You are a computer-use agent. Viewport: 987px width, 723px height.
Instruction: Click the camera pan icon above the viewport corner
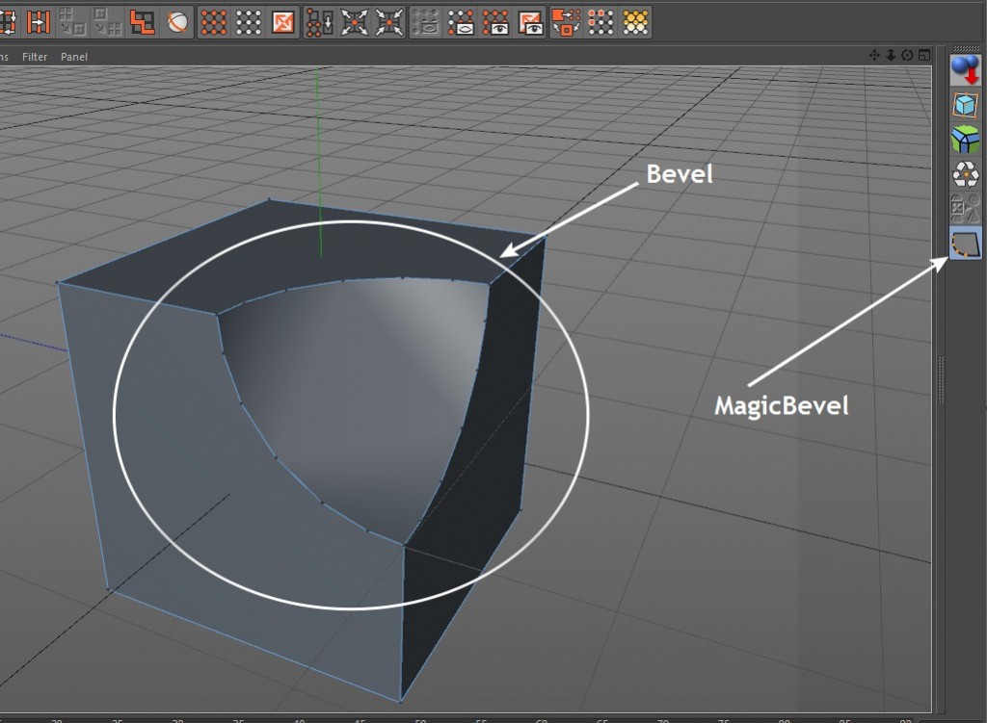point(874,56)
